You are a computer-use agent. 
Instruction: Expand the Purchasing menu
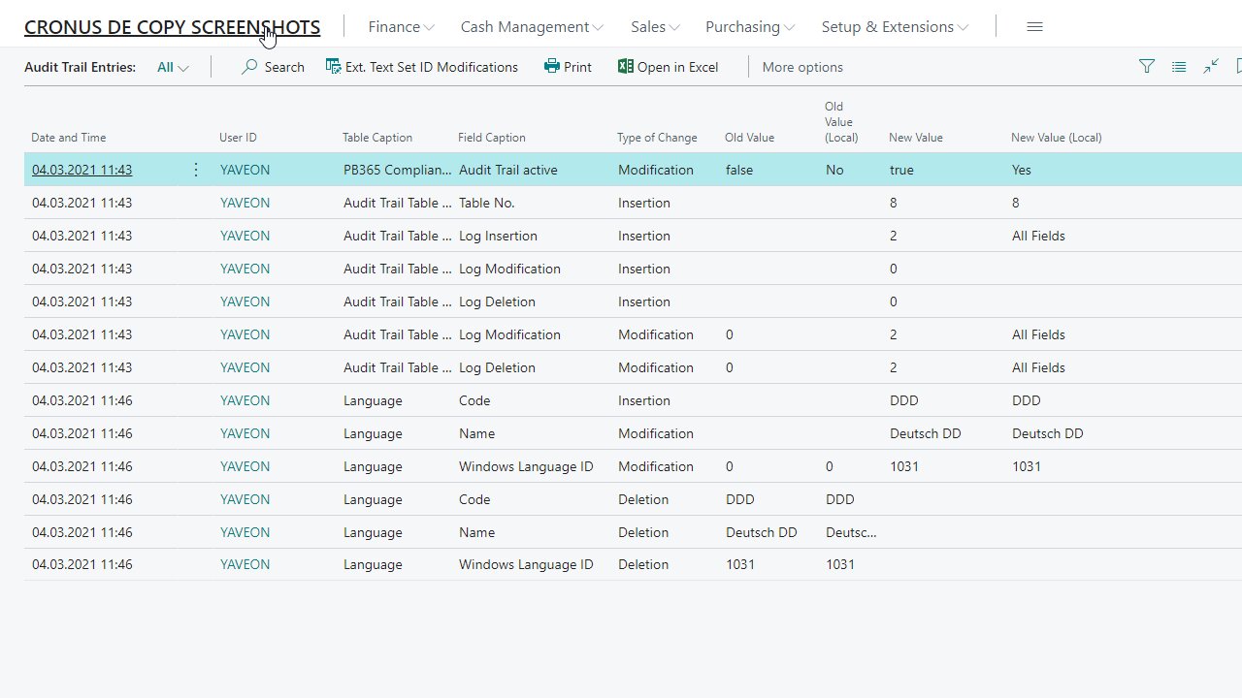(x=749, y=27)
